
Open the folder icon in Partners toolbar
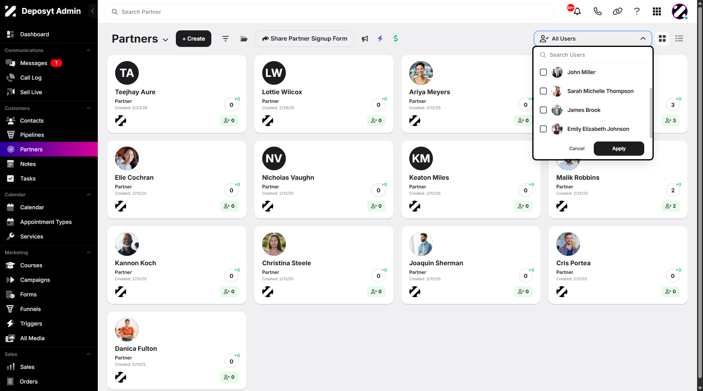(x=244, y=39)
